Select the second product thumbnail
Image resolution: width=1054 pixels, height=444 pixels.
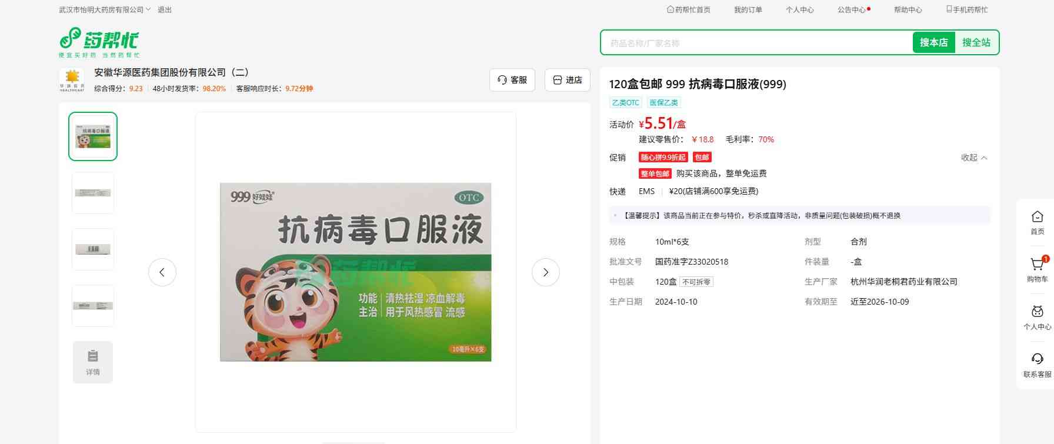point(93,193)
